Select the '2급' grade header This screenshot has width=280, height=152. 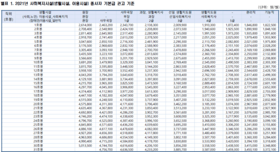151,21
